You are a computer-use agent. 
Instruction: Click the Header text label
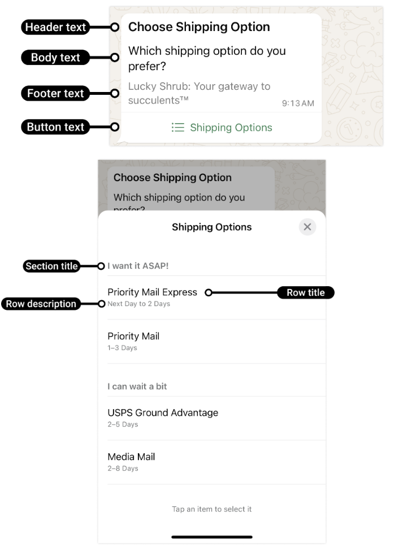[55, 27]
